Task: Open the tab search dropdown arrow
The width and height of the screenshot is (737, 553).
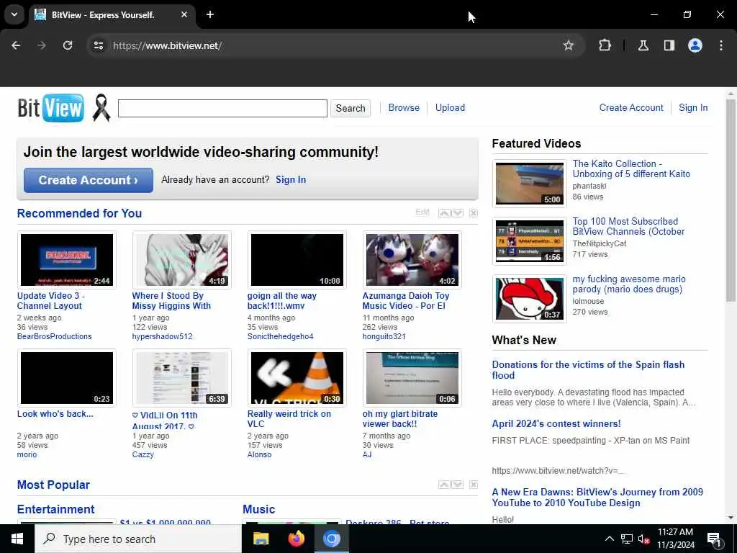Action: coord(14,14)
